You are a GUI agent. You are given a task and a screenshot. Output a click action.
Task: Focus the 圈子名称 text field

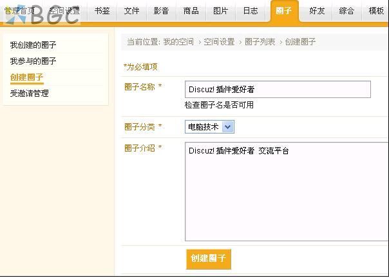pos(278,89)
